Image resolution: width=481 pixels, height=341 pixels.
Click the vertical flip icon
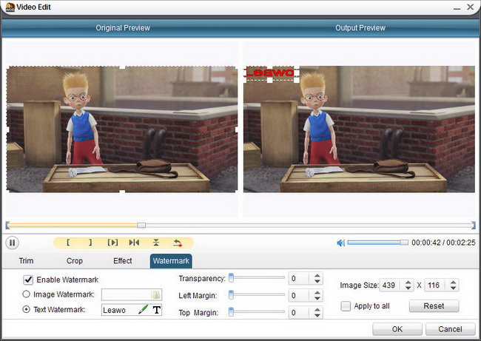(x=156, y=243)
